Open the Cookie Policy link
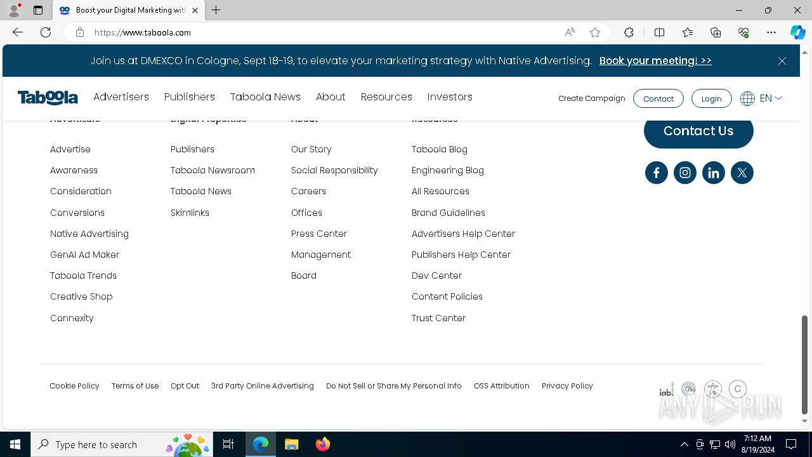 74,386
